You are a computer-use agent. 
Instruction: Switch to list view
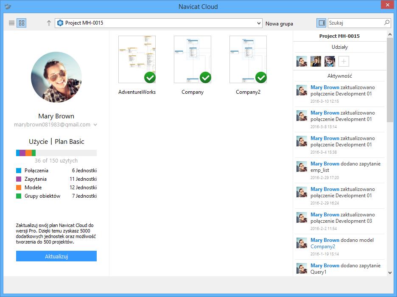(11, 23)
